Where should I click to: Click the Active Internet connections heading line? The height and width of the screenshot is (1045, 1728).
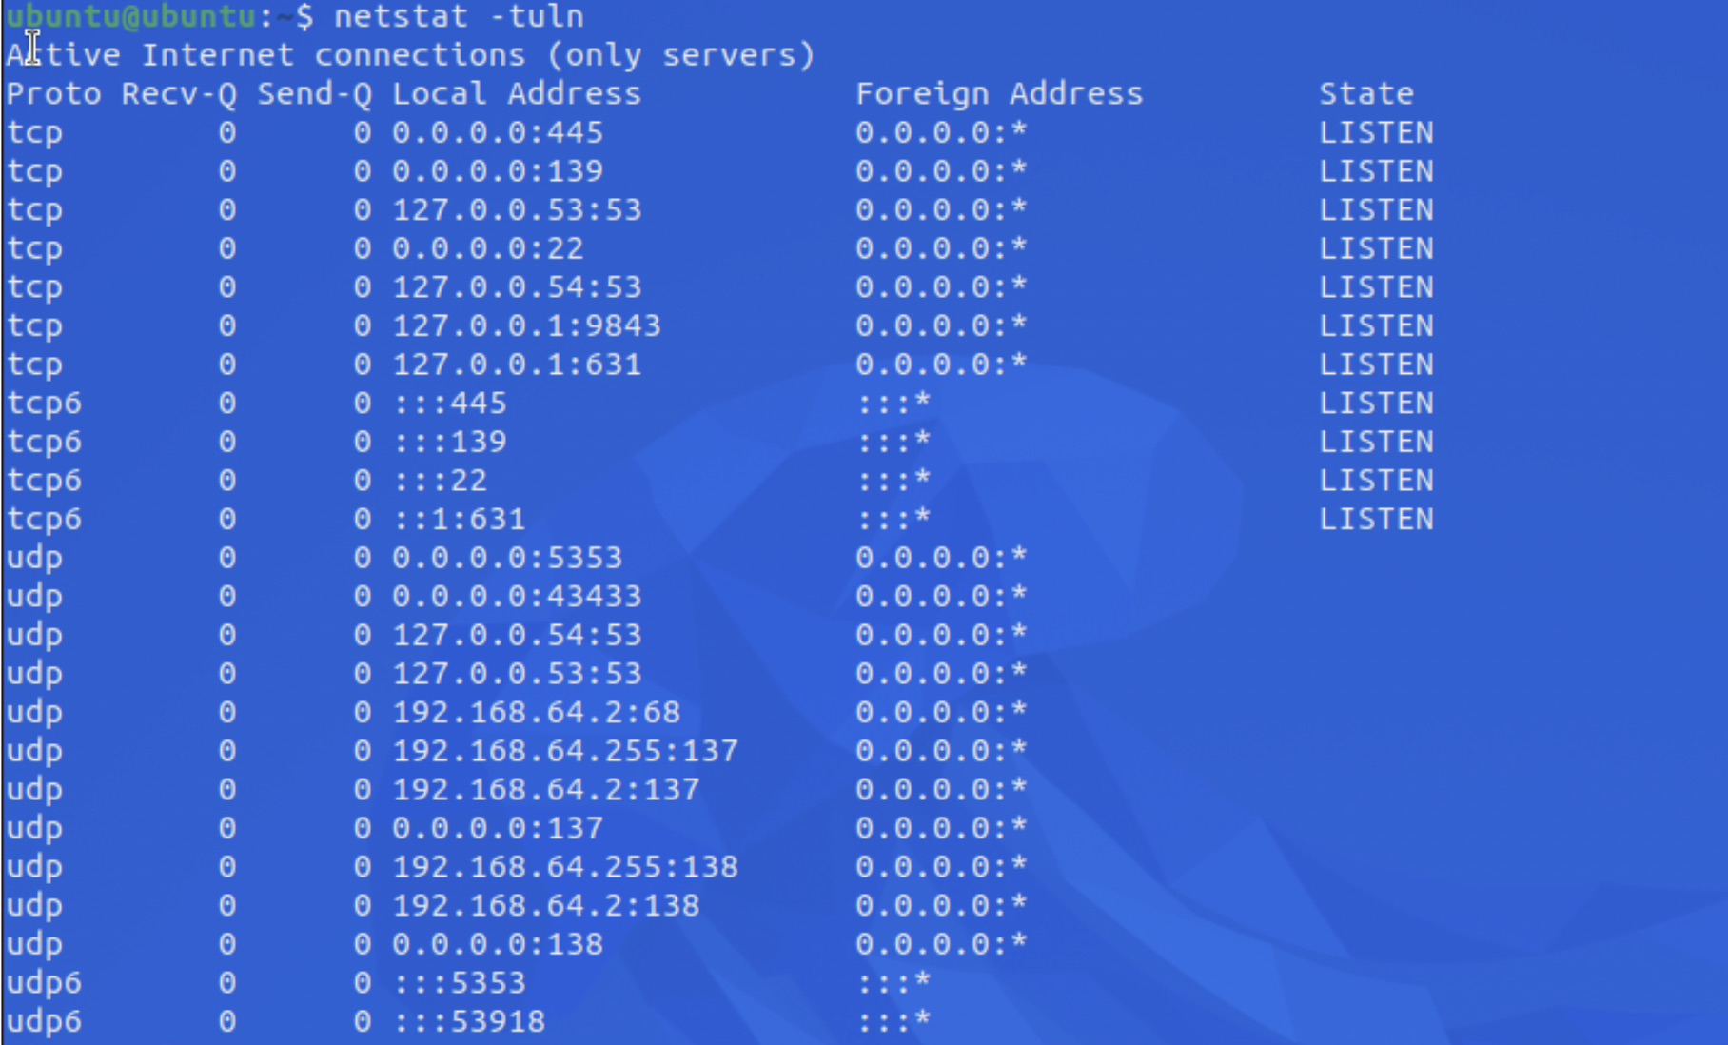click(410, 55)
